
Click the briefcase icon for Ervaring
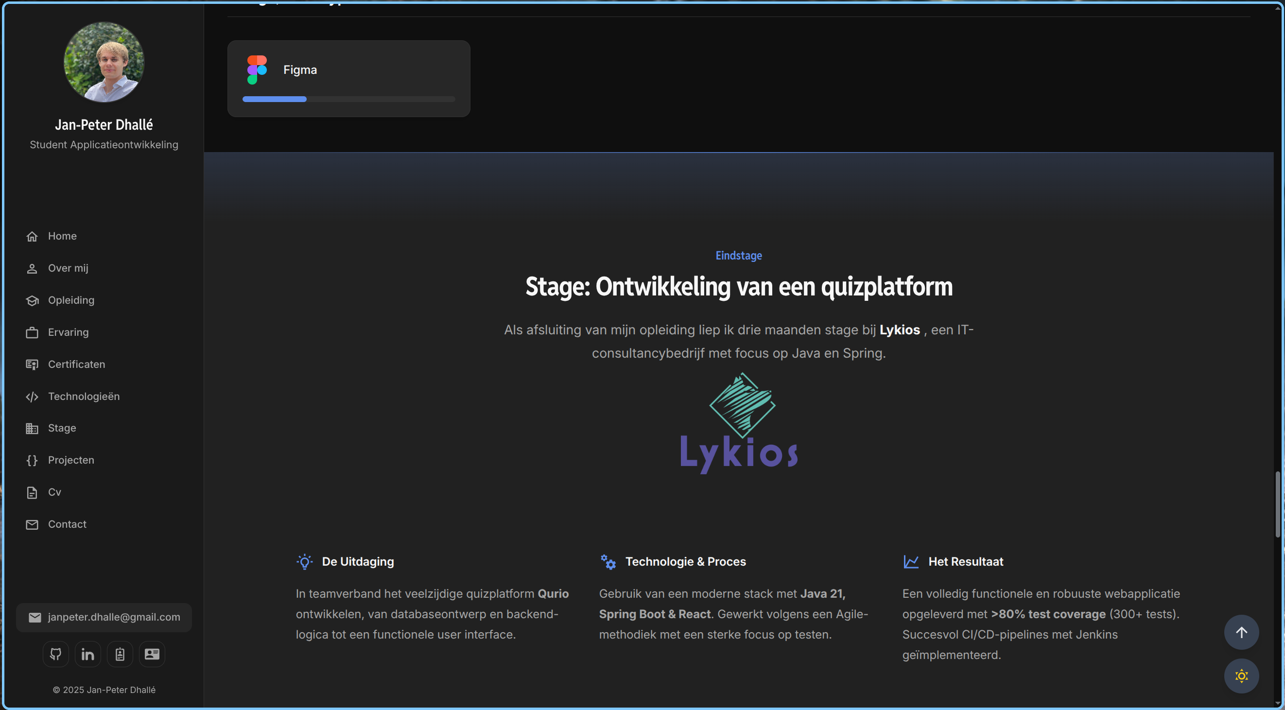tap(32, 332)
